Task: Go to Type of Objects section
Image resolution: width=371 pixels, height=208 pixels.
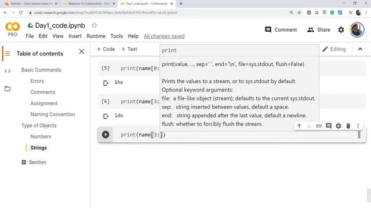Action: pyautogui.click(x=39, y=125)
